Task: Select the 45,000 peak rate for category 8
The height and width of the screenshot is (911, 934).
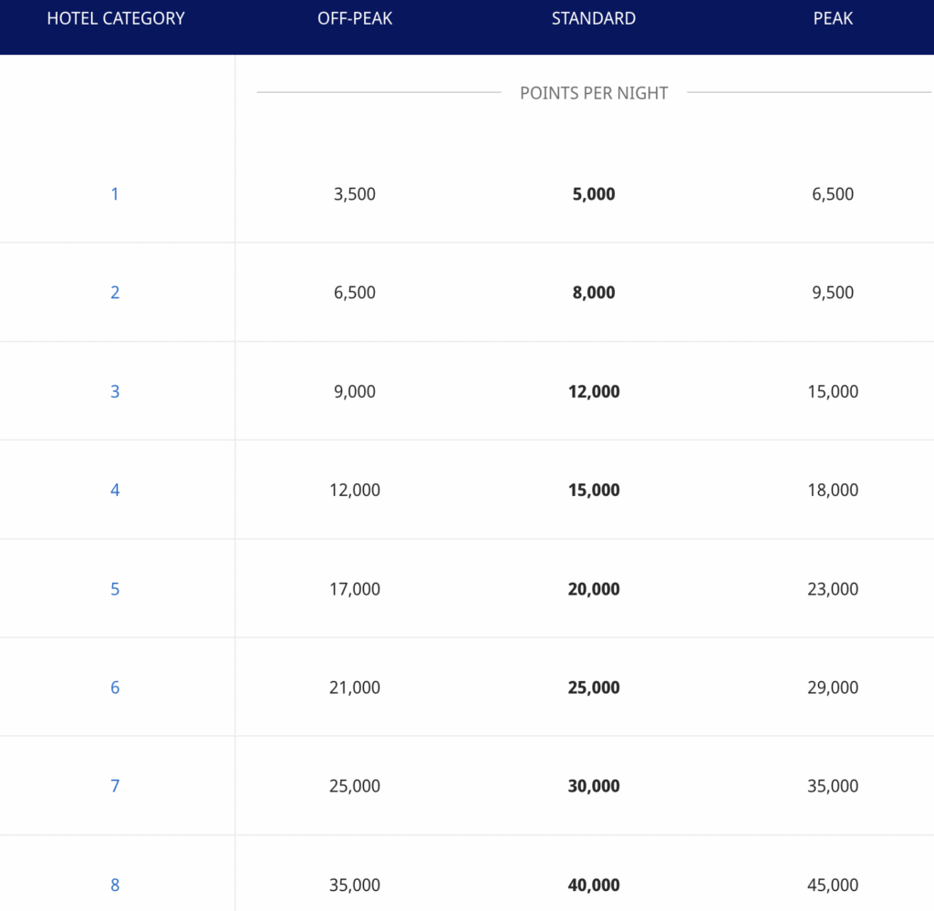Action: (x=833, y=885)
